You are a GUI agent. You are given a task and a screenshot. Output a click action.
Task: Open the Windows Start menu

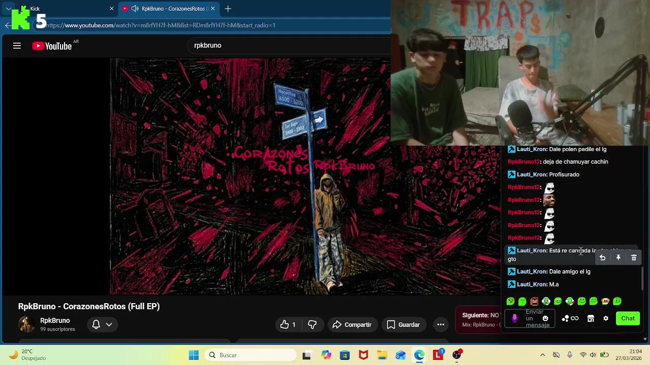194,355
